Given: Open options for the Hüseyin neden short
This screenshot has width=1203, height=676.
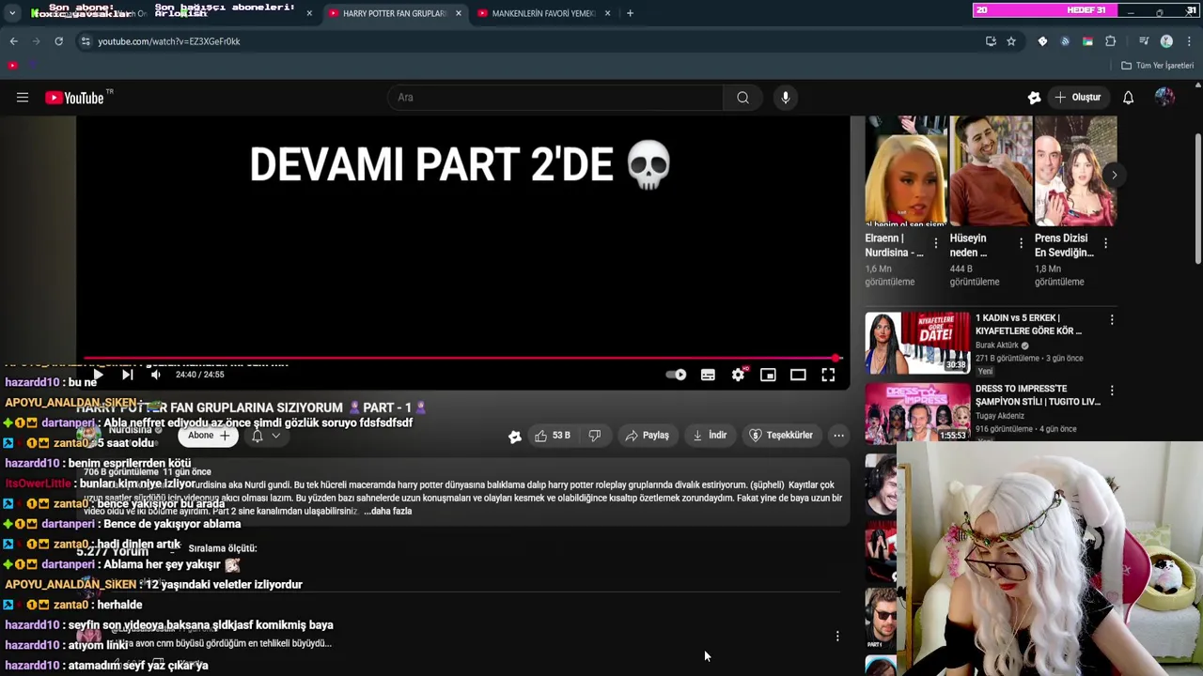Looking at the screenshot, I should [x=1021, y=243].
